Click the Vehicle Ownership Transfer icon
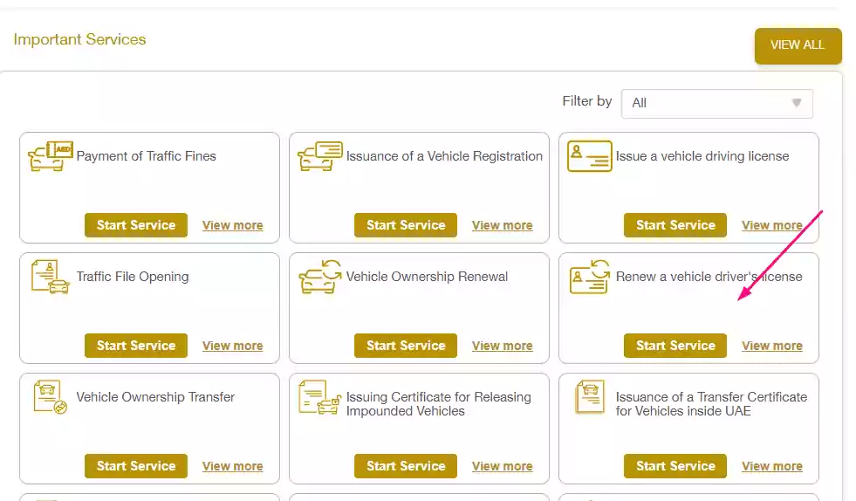 [x=51, y=397]
